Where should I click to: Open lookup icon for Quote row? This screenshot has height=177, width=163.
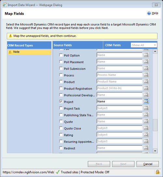coord(146,121)
